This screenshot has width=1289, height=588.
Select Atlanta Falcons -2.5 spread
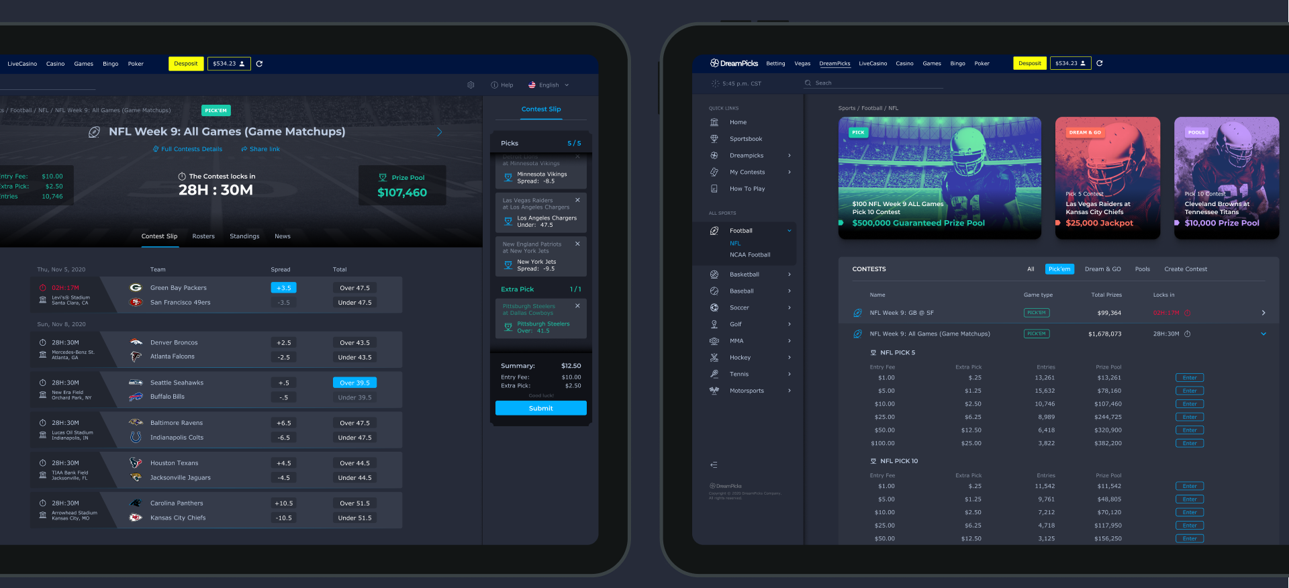283,357
